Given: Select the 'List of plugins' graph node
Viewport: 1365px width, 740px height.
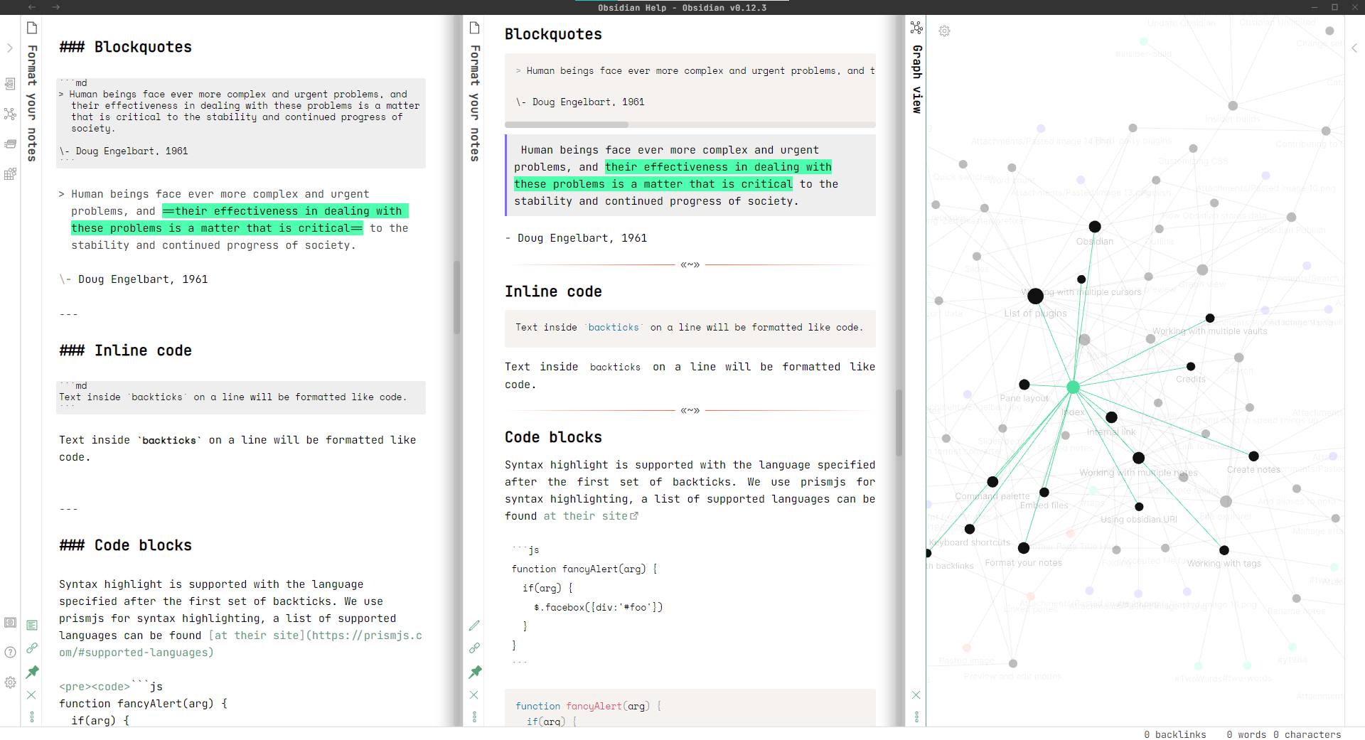Looking at the screenshot, I should coord(1035,296).
